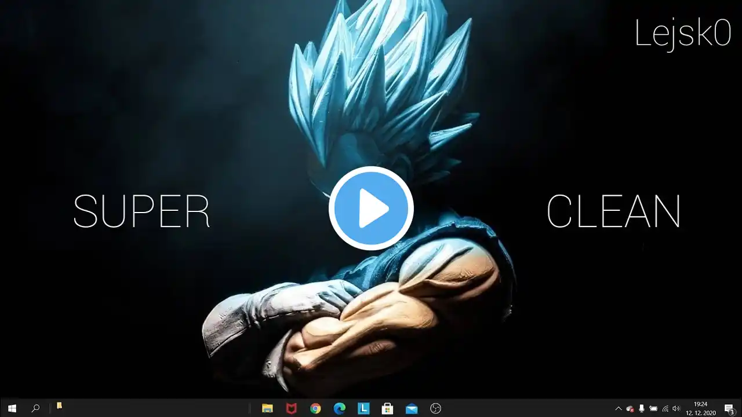Screen dimensions: 742x417
Task: Launch Microsoft Edge from the taskbar
Action: pos(340,408)
